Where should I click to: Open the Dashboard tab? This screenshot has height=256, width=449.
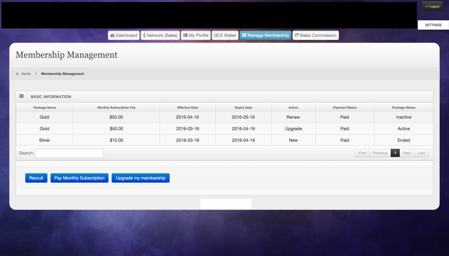coord(124,36)
